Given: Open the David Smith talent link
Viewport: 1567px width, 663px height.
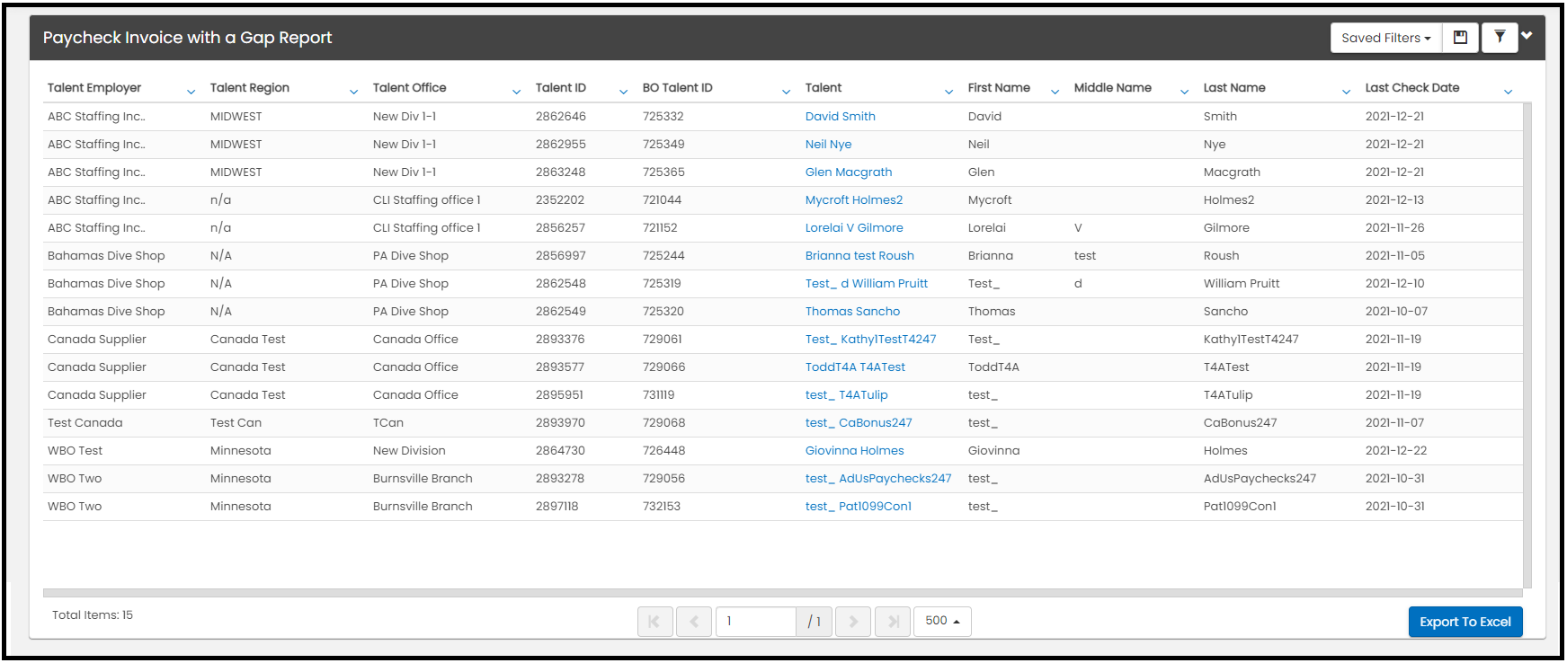Looking at the screenshot, I should pos(840,116).
